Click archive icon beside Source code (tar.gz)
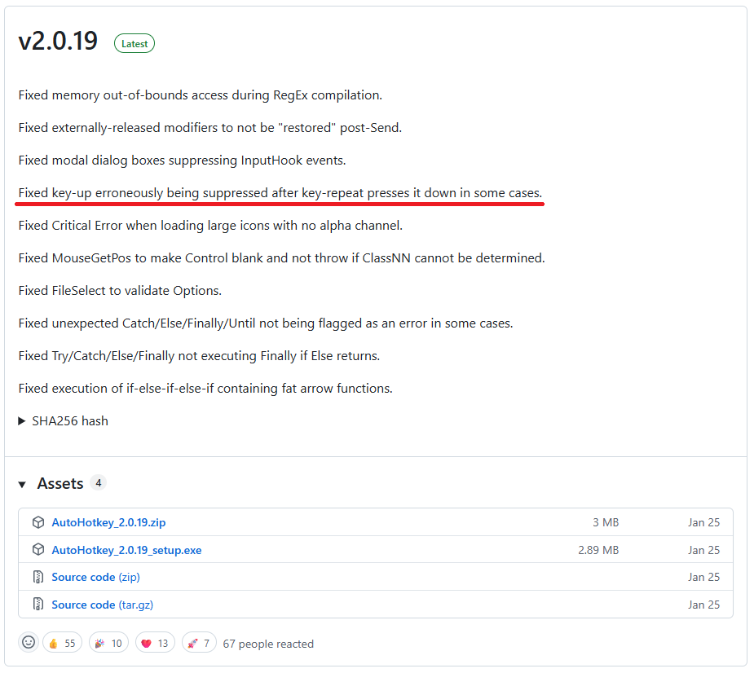 coord(37,605)
